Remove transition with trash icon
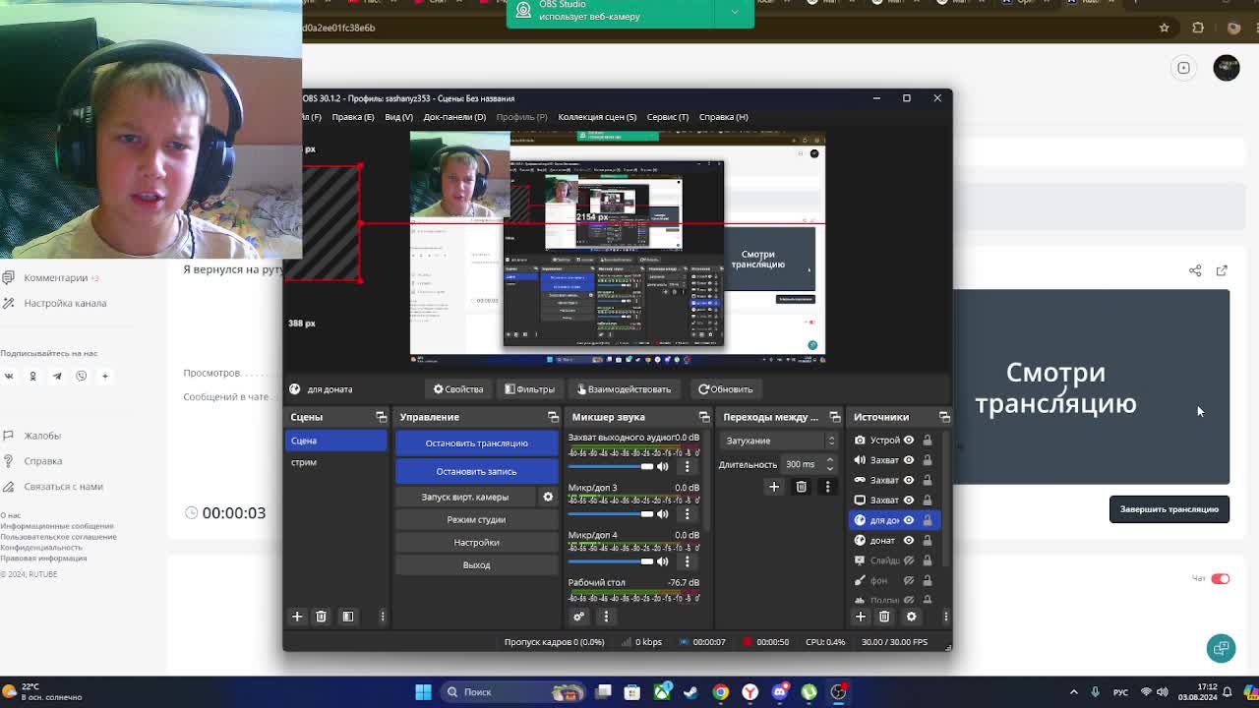Viewport: 1259px width, 708px height. 801,487
